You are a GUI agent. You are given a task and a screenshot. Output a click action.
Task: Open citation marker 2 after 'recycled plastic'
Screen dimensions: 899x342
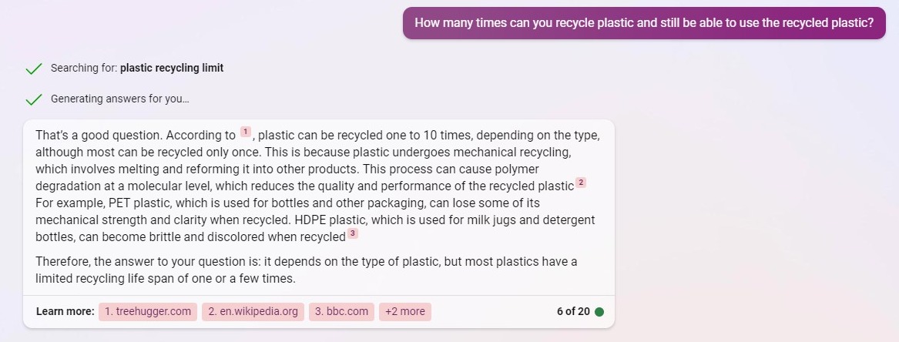point(581,183)
